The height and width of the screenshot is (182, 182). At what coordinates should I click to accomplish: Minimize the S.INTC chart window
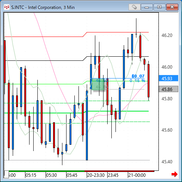point(147,7)
